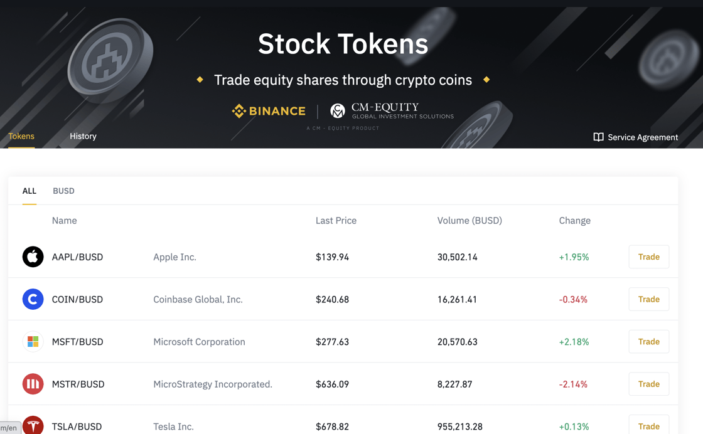Click the CM-Equity logo in banner
Viewport: 703px width, 434px height.
(x=392, y=110)
